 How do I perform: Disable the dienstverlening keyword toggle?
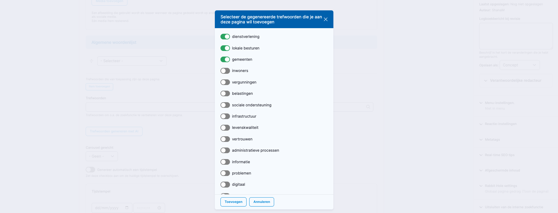click(225, 37)
